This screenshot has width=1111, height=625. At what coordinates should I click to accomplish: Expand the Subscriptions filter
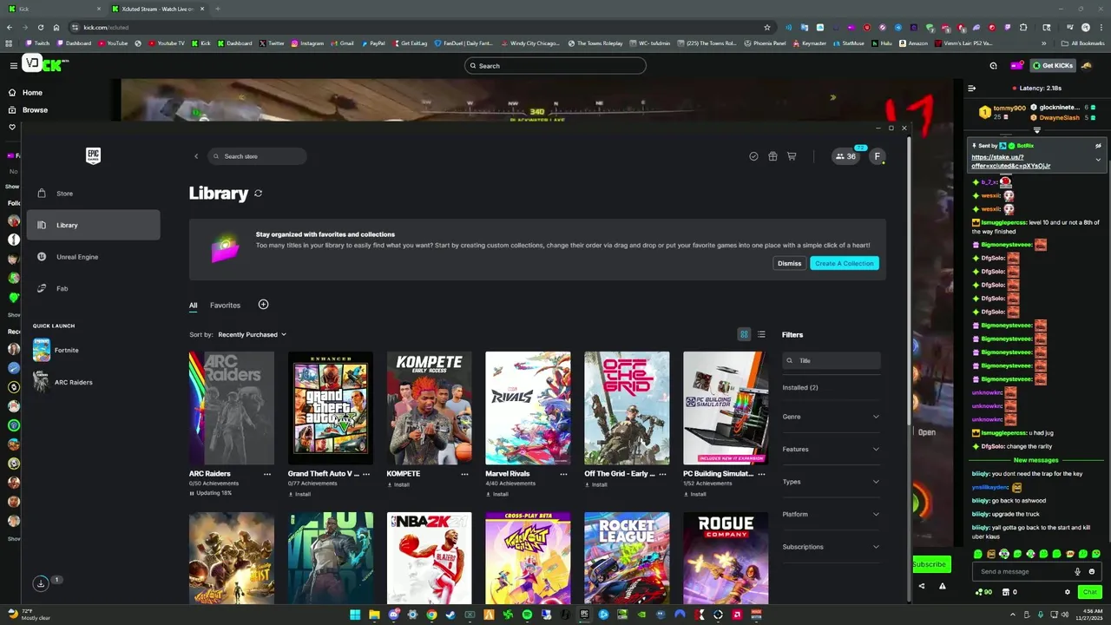click(x=831, y=547)
